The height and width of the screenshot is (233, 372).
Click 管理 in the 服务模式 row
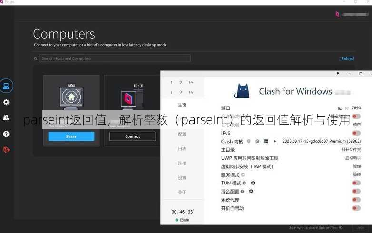point(357,175)
